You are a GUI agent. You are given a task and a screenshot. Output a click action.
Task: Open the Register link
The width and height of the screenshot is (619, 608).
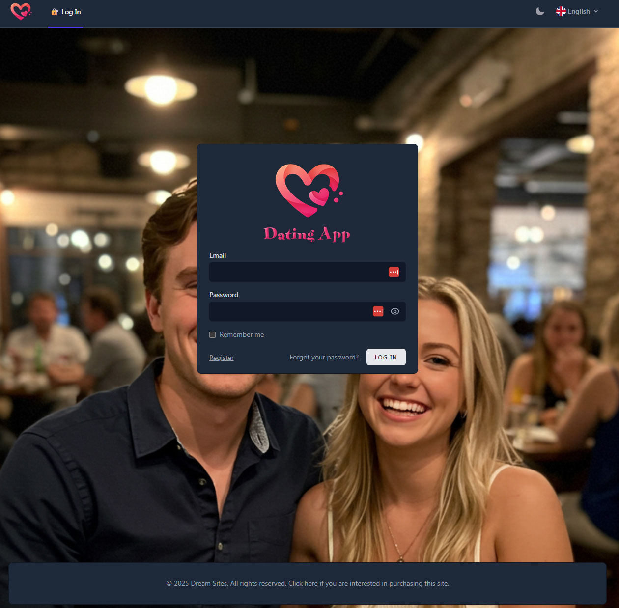point(222,358)
